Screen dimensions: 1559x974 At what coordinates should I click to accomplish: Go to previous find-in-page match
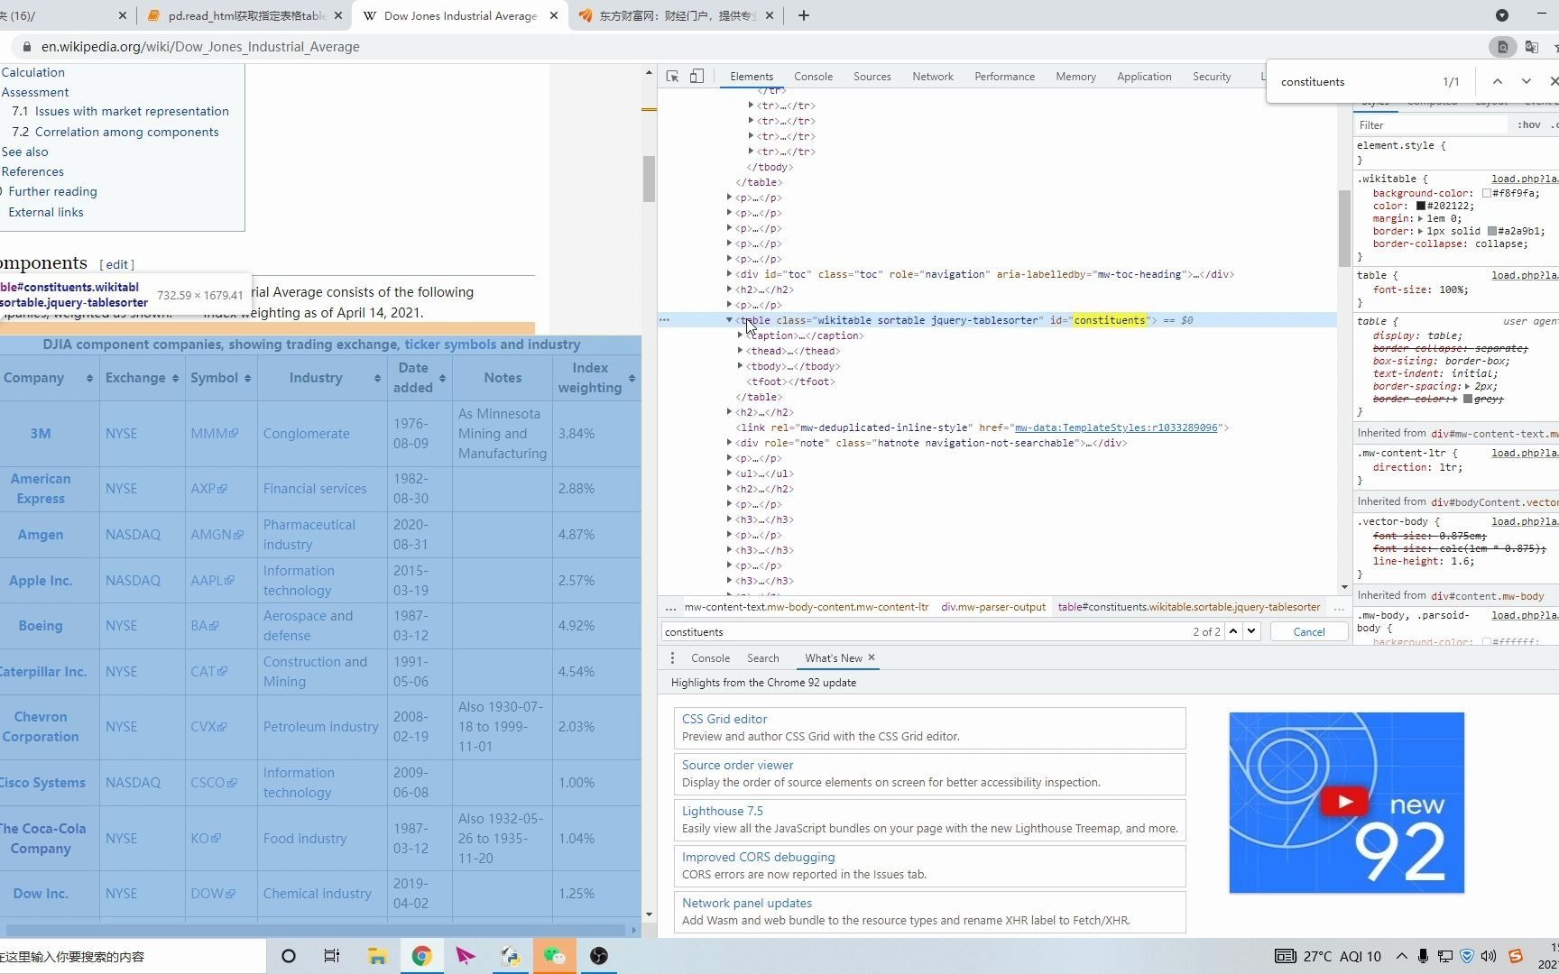point(1497,81)
